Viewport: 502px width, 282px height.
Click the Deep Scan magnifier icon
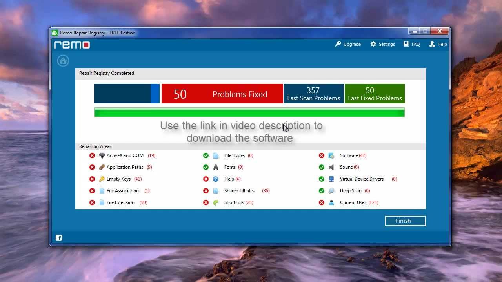click(x=331, y=191)
